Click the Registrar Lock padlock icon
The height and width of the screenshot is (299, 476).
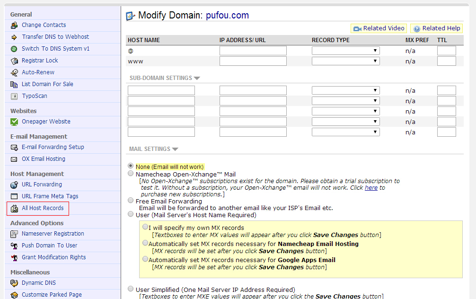(x=14, y=61)
